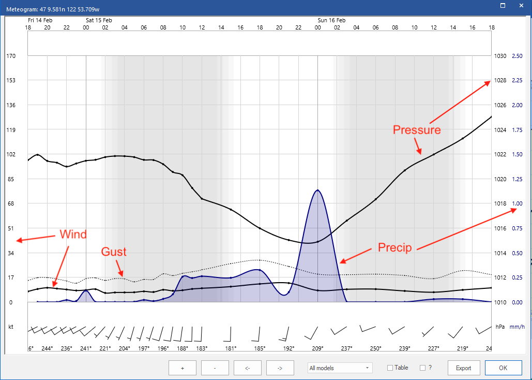Viewport: 532px width, 380px height.
Task: Zoom out using the - button
Action: coord(215,368)
